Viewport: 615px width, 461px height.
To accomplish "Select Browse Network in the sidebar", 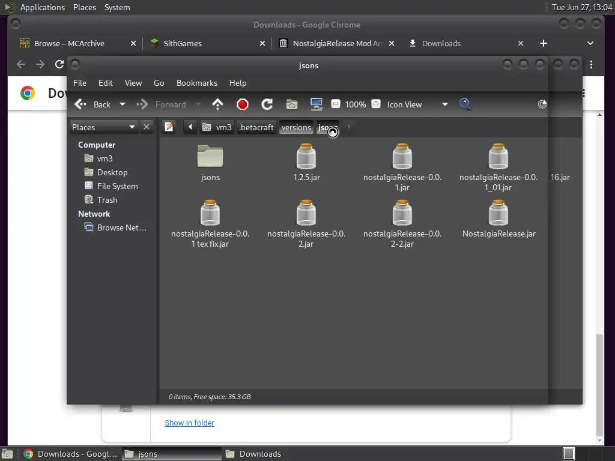I will point(121,227).
